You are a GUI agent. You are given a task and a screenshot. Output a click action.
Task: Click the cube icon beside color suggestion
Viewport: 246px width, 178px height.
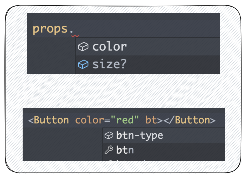84,47
